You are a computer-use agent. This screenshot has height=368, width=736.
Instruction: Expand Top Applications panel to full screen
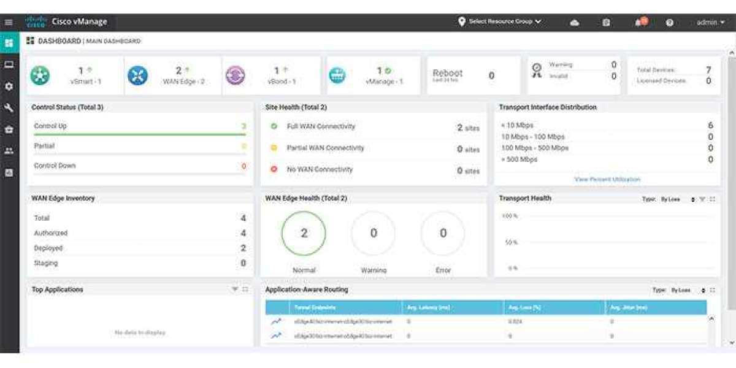point(245,289)
